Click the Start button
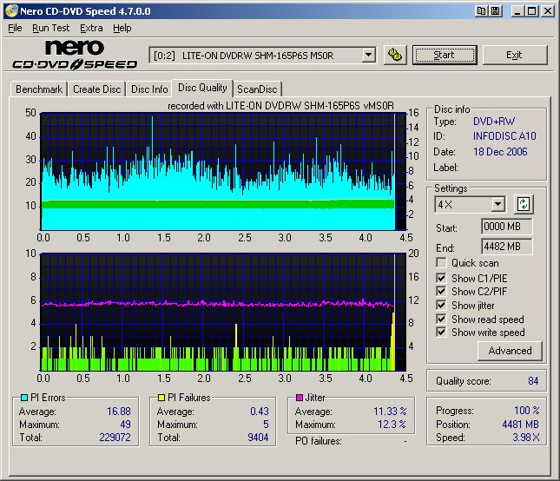 click(x=445, y=55)
